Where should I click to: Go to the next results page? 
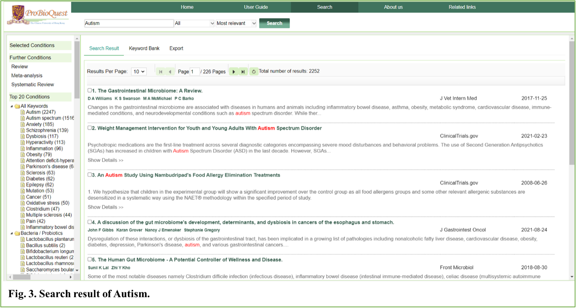tap(234, 72)
